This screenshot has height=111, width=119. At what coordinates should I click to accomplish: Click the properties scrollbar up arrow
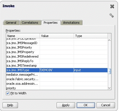point(109,40)
